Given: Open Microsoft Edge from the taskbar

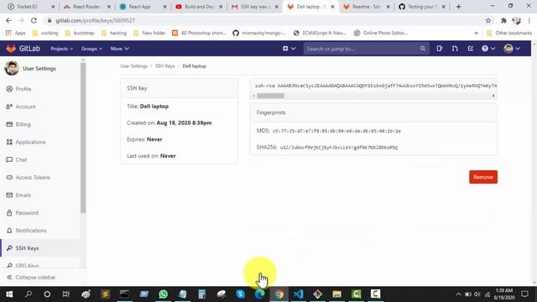Looking at the screenshot, I should point(259,294).
